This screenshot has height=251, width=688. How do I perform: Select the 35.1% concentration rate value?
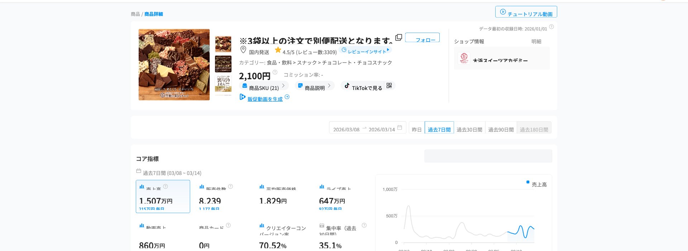(330, 246)
